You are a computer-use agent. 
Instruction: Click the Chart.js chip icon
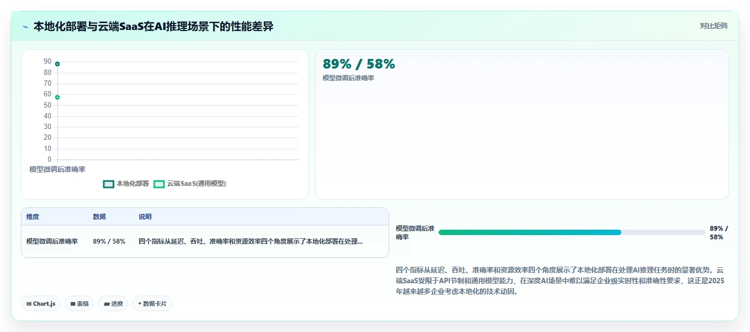[x=28, y=304]
